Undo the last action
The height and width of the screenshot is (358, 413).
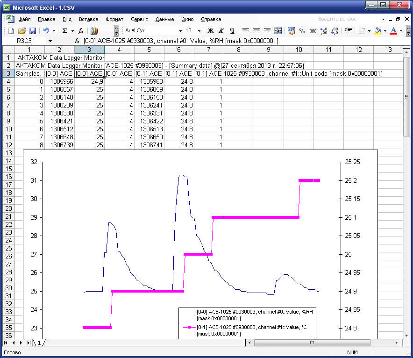click(x=46, y=31)
